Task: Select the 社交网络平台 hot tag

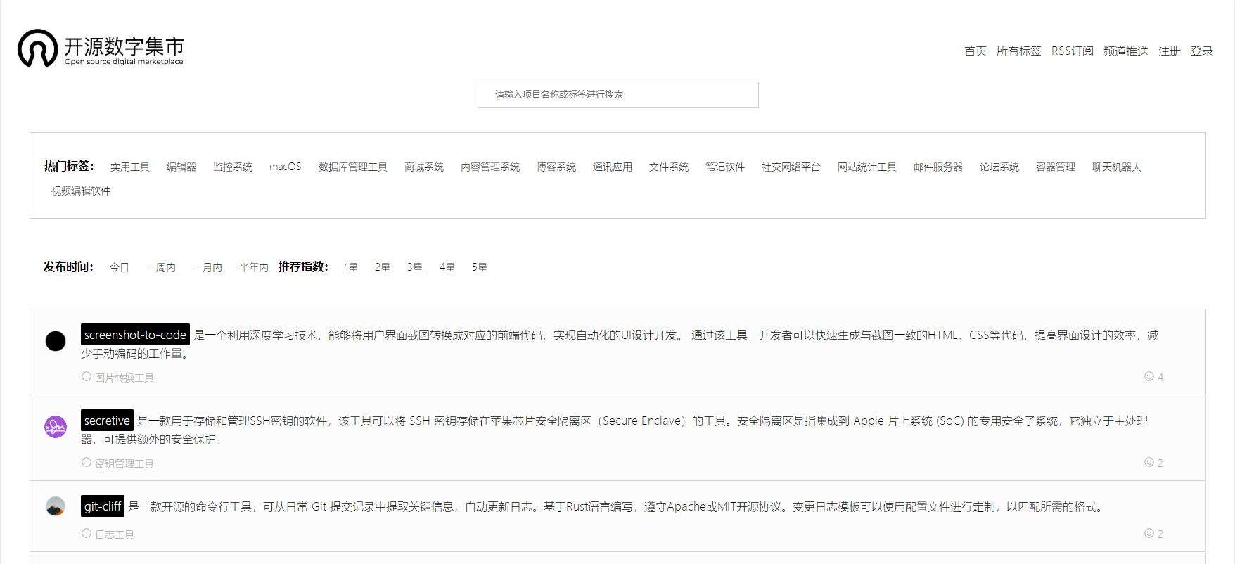Action: (791, 167)
